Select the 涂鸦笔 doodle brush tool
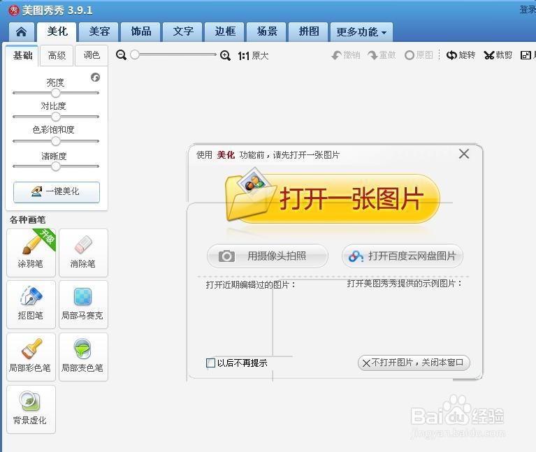 31,253
